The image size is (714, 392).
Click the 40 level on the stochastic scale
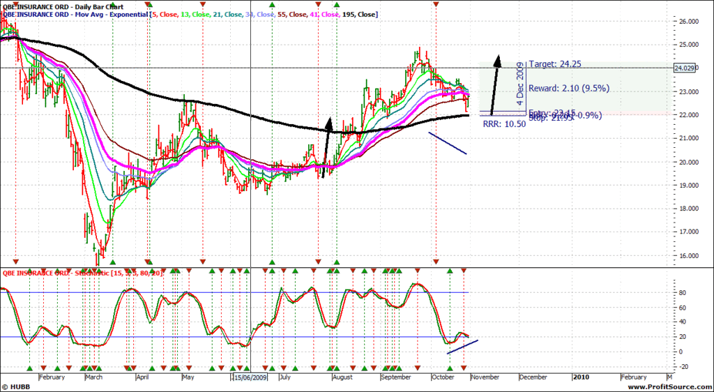(x=681, y=322)
